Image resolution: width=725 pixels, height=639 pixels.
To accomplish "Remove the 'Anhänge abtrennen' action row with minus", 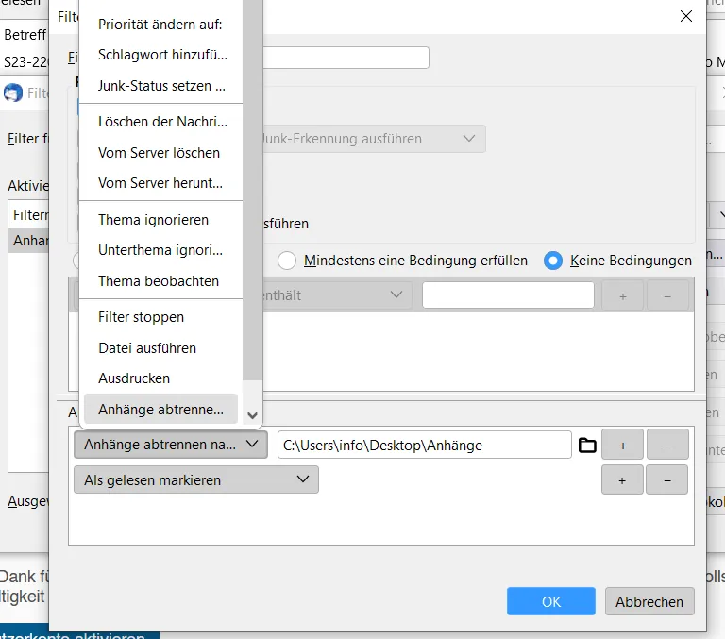I will click(x=667, y=445).
